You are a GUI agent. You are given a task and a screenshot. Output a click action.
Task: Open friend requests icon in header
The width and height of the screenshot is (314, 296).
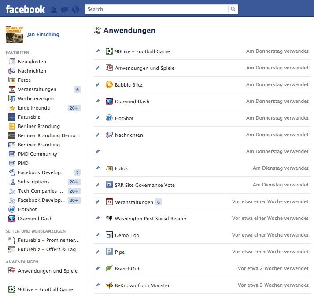click(x=53, y=10)
